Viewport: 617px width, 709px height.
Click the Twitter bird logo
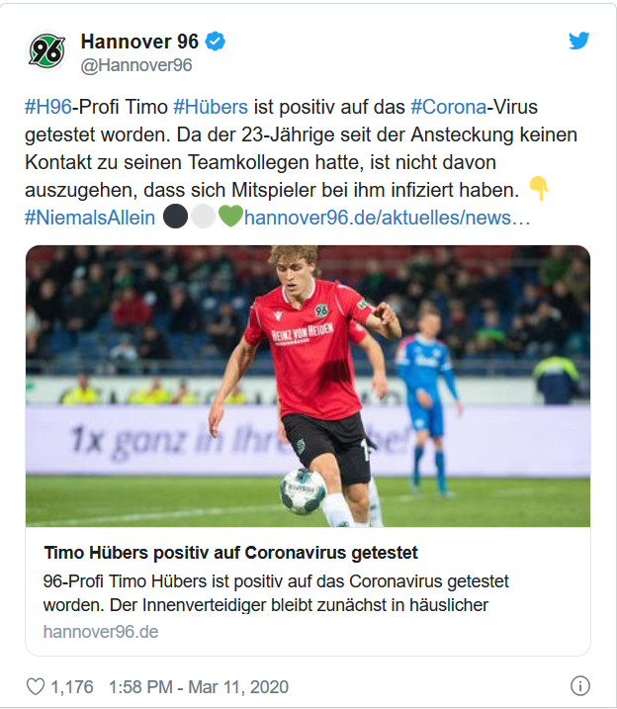click(x=578, y=42)
